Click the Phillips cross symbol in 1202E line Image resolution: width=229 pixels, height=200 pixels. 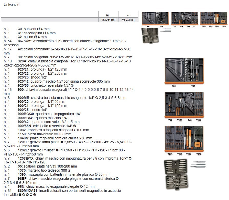click(57, 150)
